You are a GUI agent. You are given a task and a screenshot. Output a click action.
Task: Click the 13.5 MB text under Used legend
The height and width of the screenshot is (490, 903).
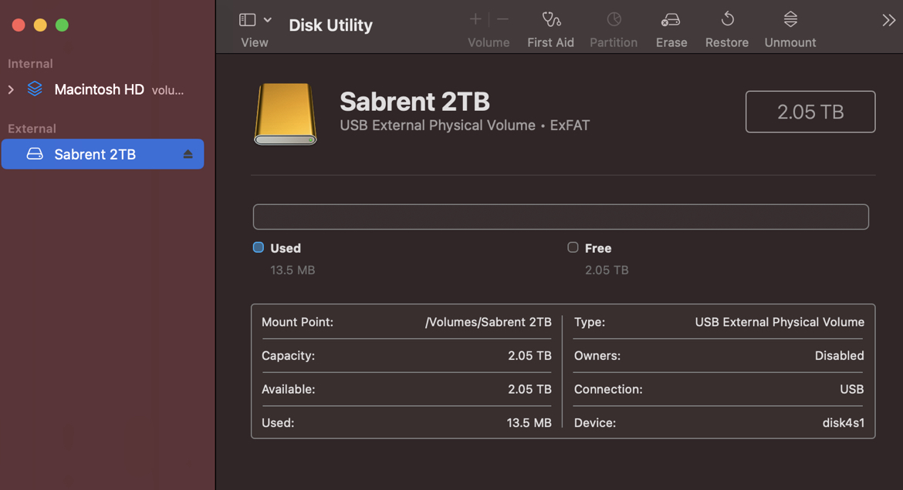[293, 270]
